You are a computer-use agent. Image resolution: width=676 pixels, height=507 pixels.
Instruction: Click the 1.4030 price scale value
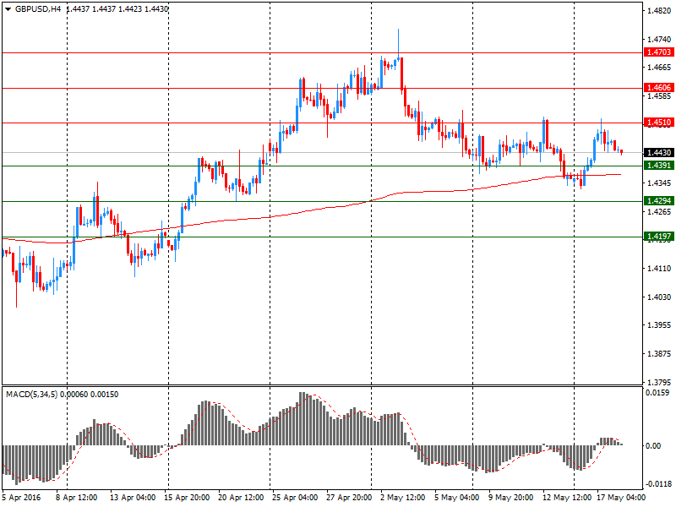point(660,297)
